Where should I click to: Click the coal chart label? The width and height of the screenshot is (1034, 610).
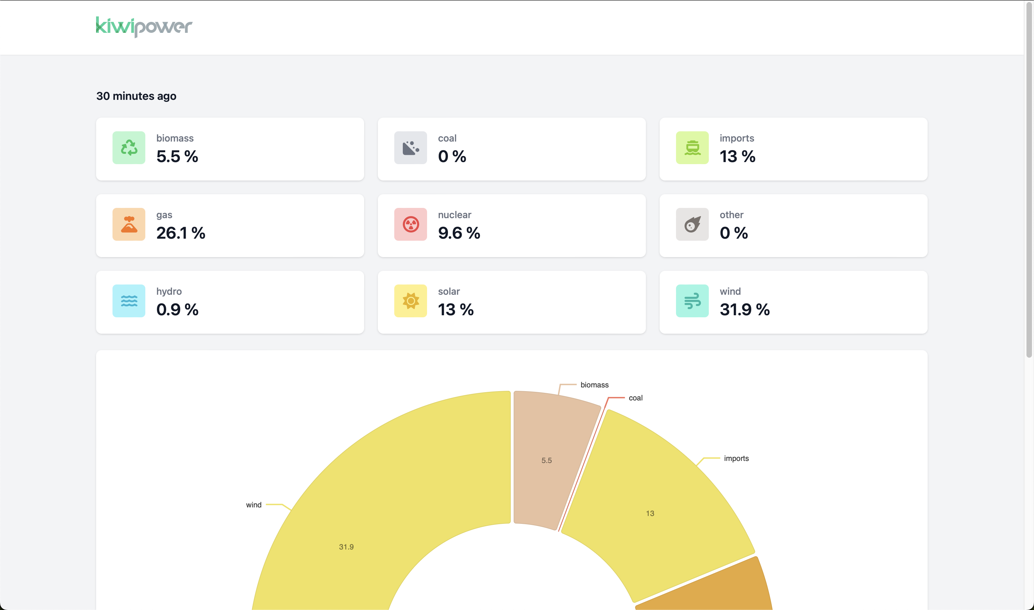click(x=635, y=398)
